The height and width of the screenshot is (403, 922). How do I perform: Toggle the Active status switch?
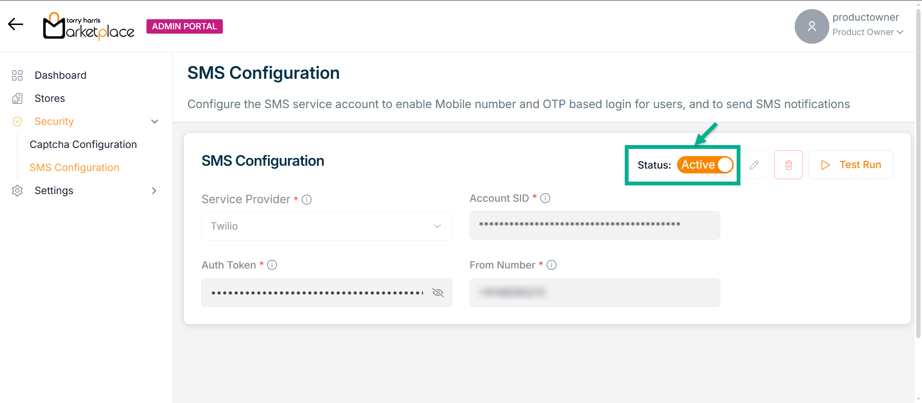pos(705,165)
